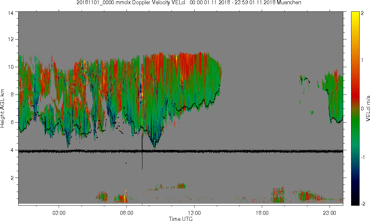Click the horizontal black line at 4 km
The width and height of the screenshot is (370, 221).
click(x=181, y=151)
